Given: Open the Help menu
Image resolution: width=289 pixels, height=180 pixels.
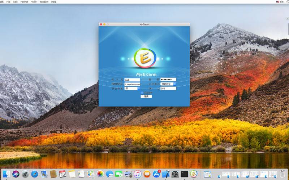Looking at the screenshot, I should click(54, 2).
